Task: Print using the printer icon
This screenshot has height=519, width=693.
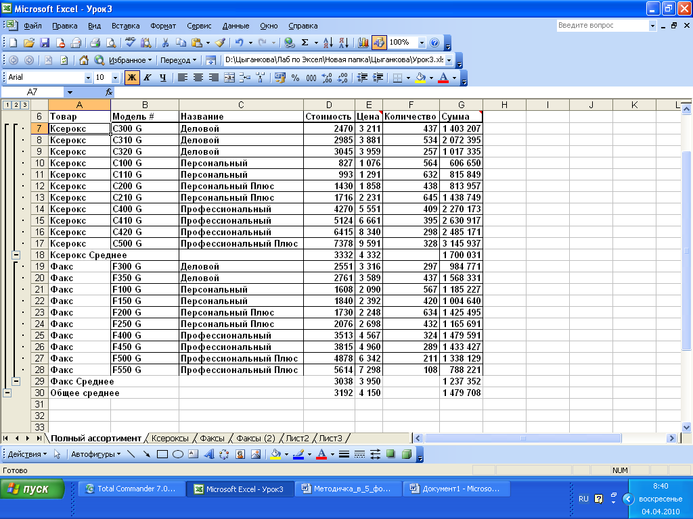Action: [95, 43]
